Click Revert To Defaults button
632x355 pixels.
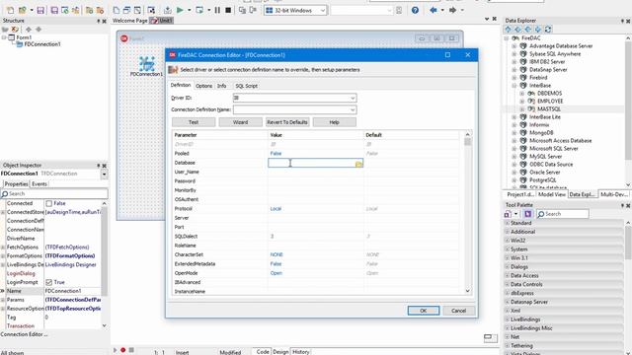287,122
